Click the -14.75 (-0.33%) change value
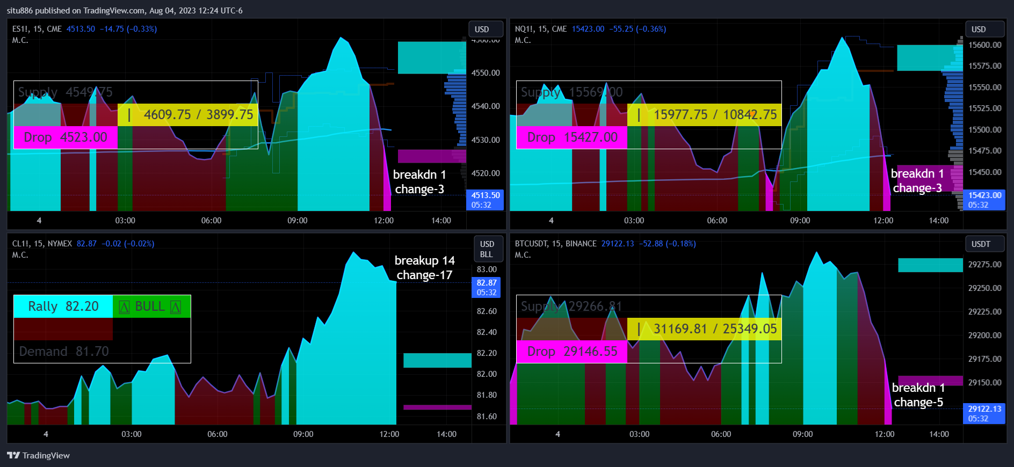 coord(128,29)
